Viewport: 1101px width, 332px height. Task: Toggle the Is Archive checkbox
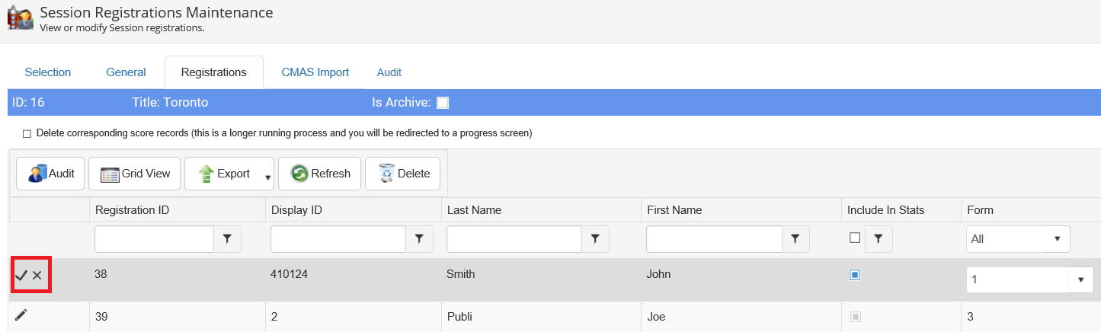[443, 103]
